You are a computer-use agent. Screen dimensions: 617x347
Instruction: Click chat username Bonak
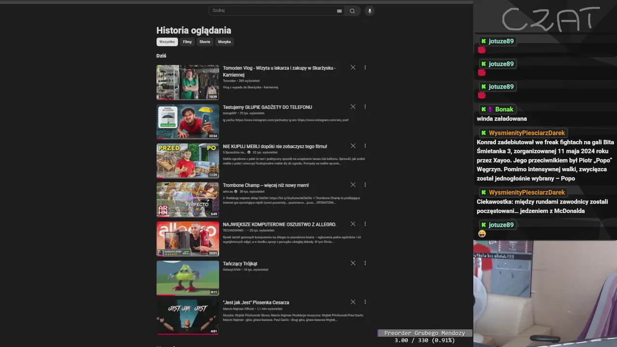click(504, 109)
